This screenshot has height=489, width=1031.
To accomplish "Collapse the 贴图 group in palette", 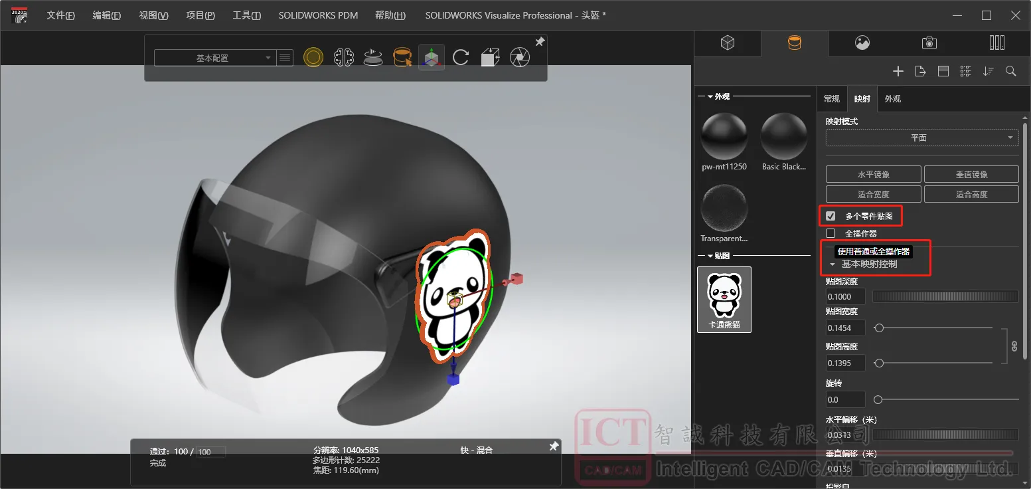I will [x=710, y=255].
